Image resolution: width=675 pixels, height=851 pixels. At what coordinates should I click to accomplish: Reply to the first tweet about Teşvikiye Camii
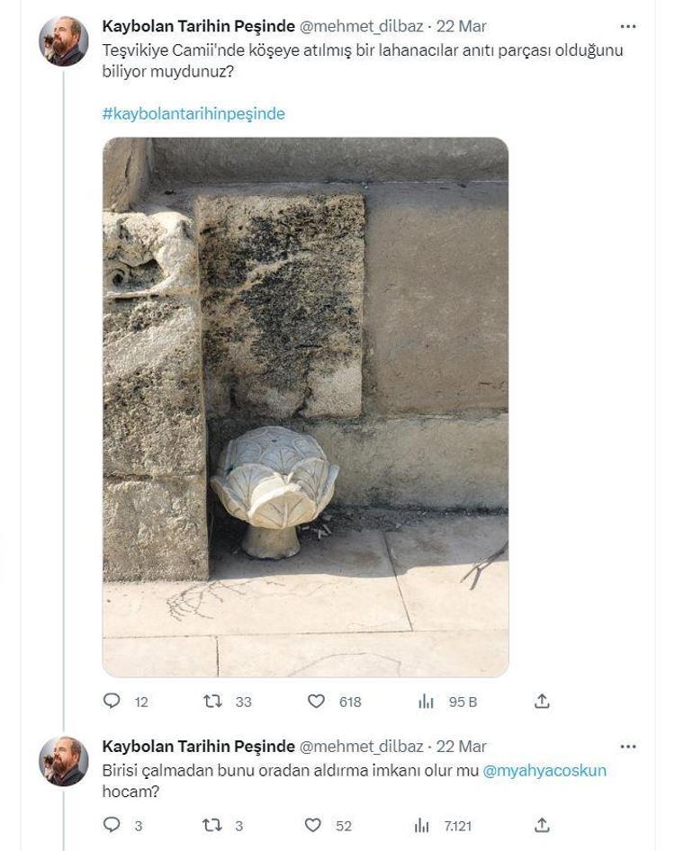112,702
